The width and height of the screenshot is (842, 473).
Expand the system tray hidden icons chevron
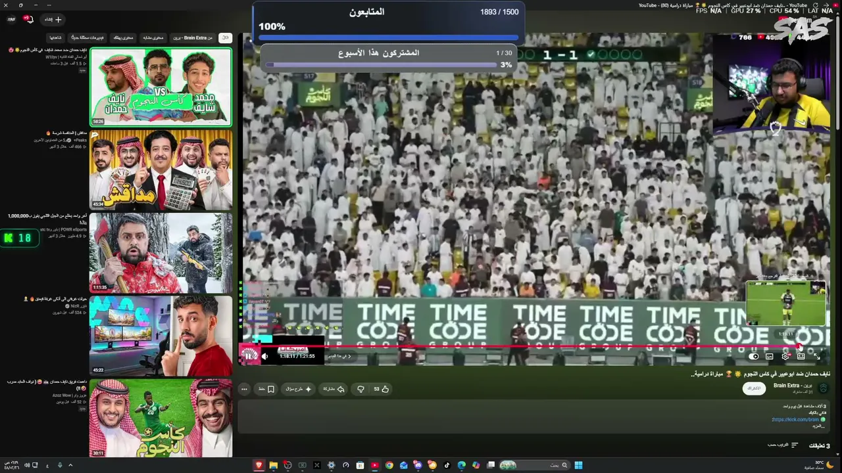click(x=70, y=465)
